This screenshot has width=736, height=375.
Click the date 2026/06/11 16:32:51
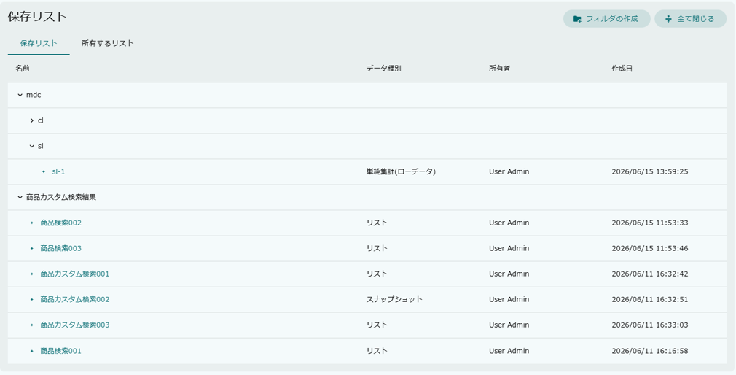point(649,299)
